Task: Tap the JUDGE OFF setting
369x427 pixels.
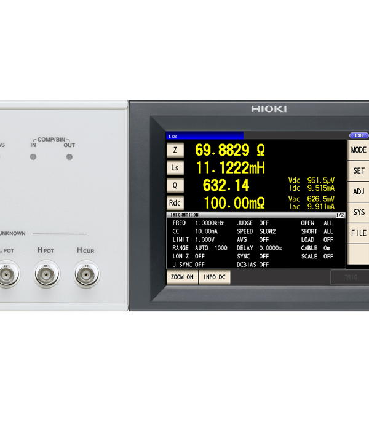Action: [x=253, y=223]
